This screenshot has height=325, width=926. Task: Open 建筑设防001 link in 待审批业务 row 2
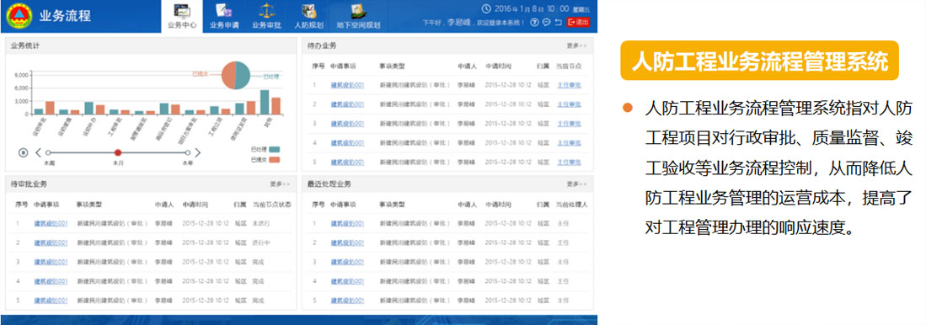tap(51, 242)
